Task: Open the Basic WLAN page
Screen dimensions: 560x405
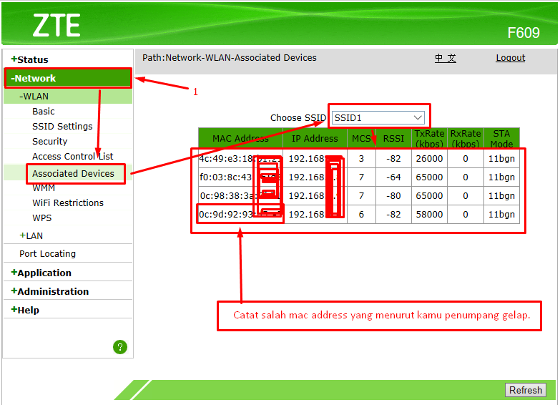Action: point(43,111)
